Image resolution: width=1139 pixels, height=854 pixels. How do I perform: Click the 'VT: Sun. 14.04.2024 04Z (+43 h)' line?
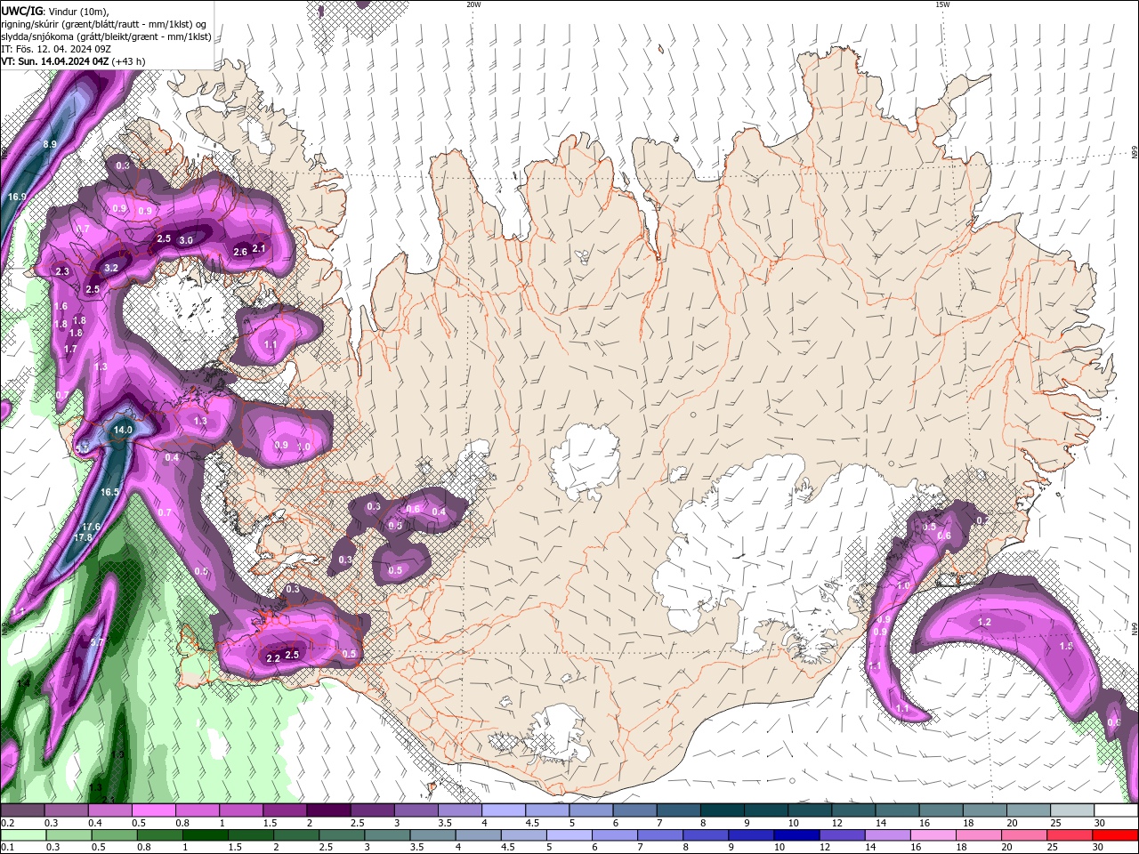[x=73, y=61]
